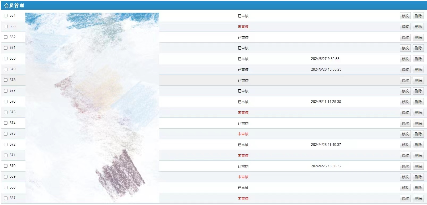
Task: Click the 会员管理 panel header
Action: click(x=14, y=5)
